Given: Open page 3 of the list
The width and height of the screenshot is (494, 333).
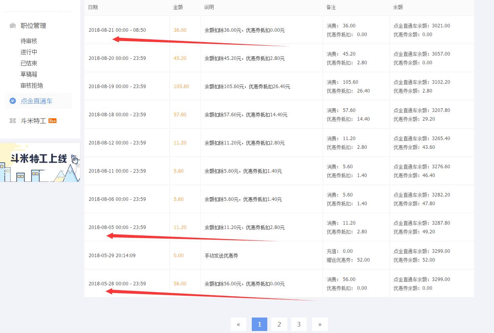Looking at the screenshot, I should tap(298, 324).
